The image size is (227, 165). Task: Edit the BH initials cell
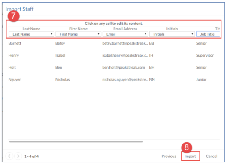(152, 67)
